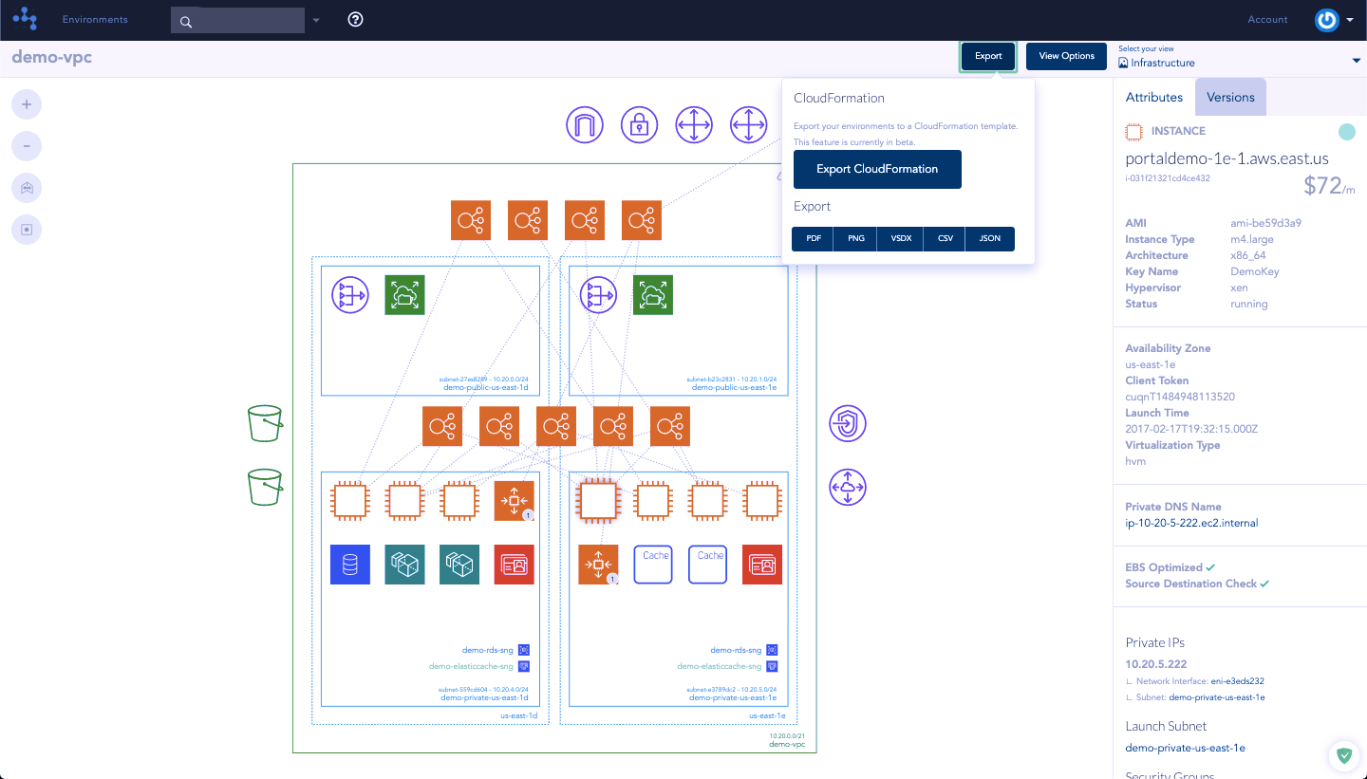Click demo-elasticcache-sng label in private-us-east-1e

[720, 667]
